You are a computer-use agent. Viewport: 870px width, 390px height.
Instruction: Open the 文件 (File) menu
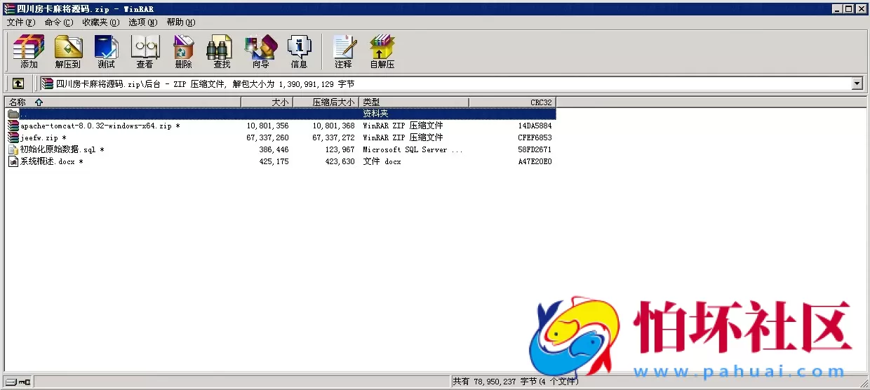[20, 22]
